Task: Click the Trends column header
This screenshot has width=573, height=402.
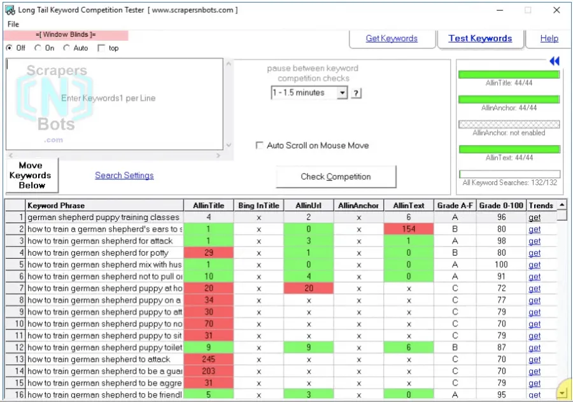Action: (x=541, y=205)
